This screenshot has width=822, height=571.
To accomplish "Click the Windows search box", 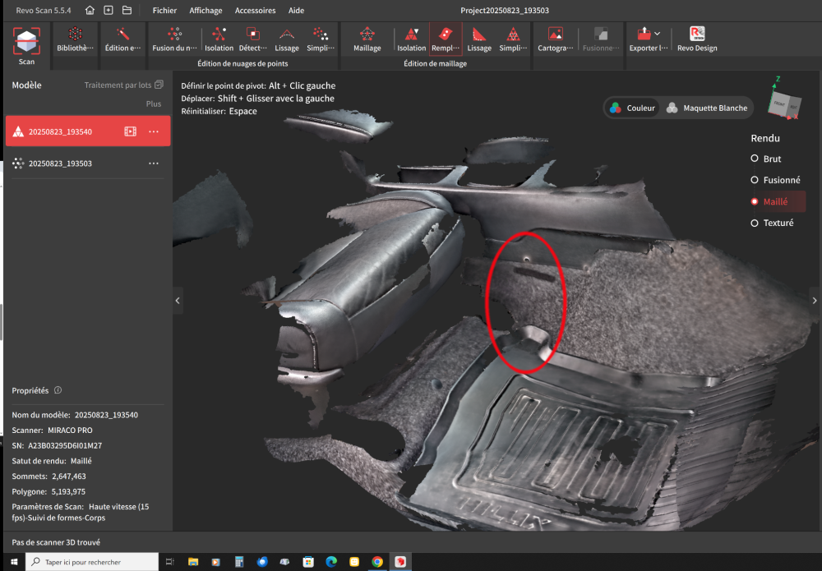I will pos(92,562).
